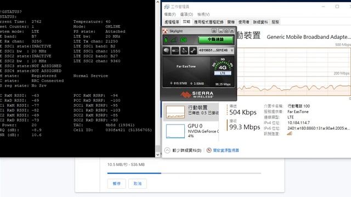This screenshot has width=351, height=197.
Task: Select the GPU 0 graph thumbnail
Action: pyautogui.click(x=175, y=131)
